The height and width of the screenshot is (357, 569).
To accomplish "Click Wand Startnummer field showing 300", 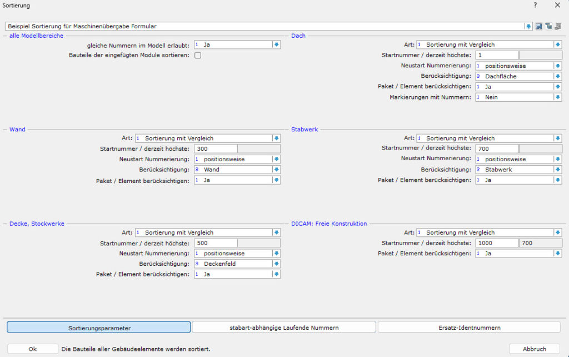I will point(216,148).
